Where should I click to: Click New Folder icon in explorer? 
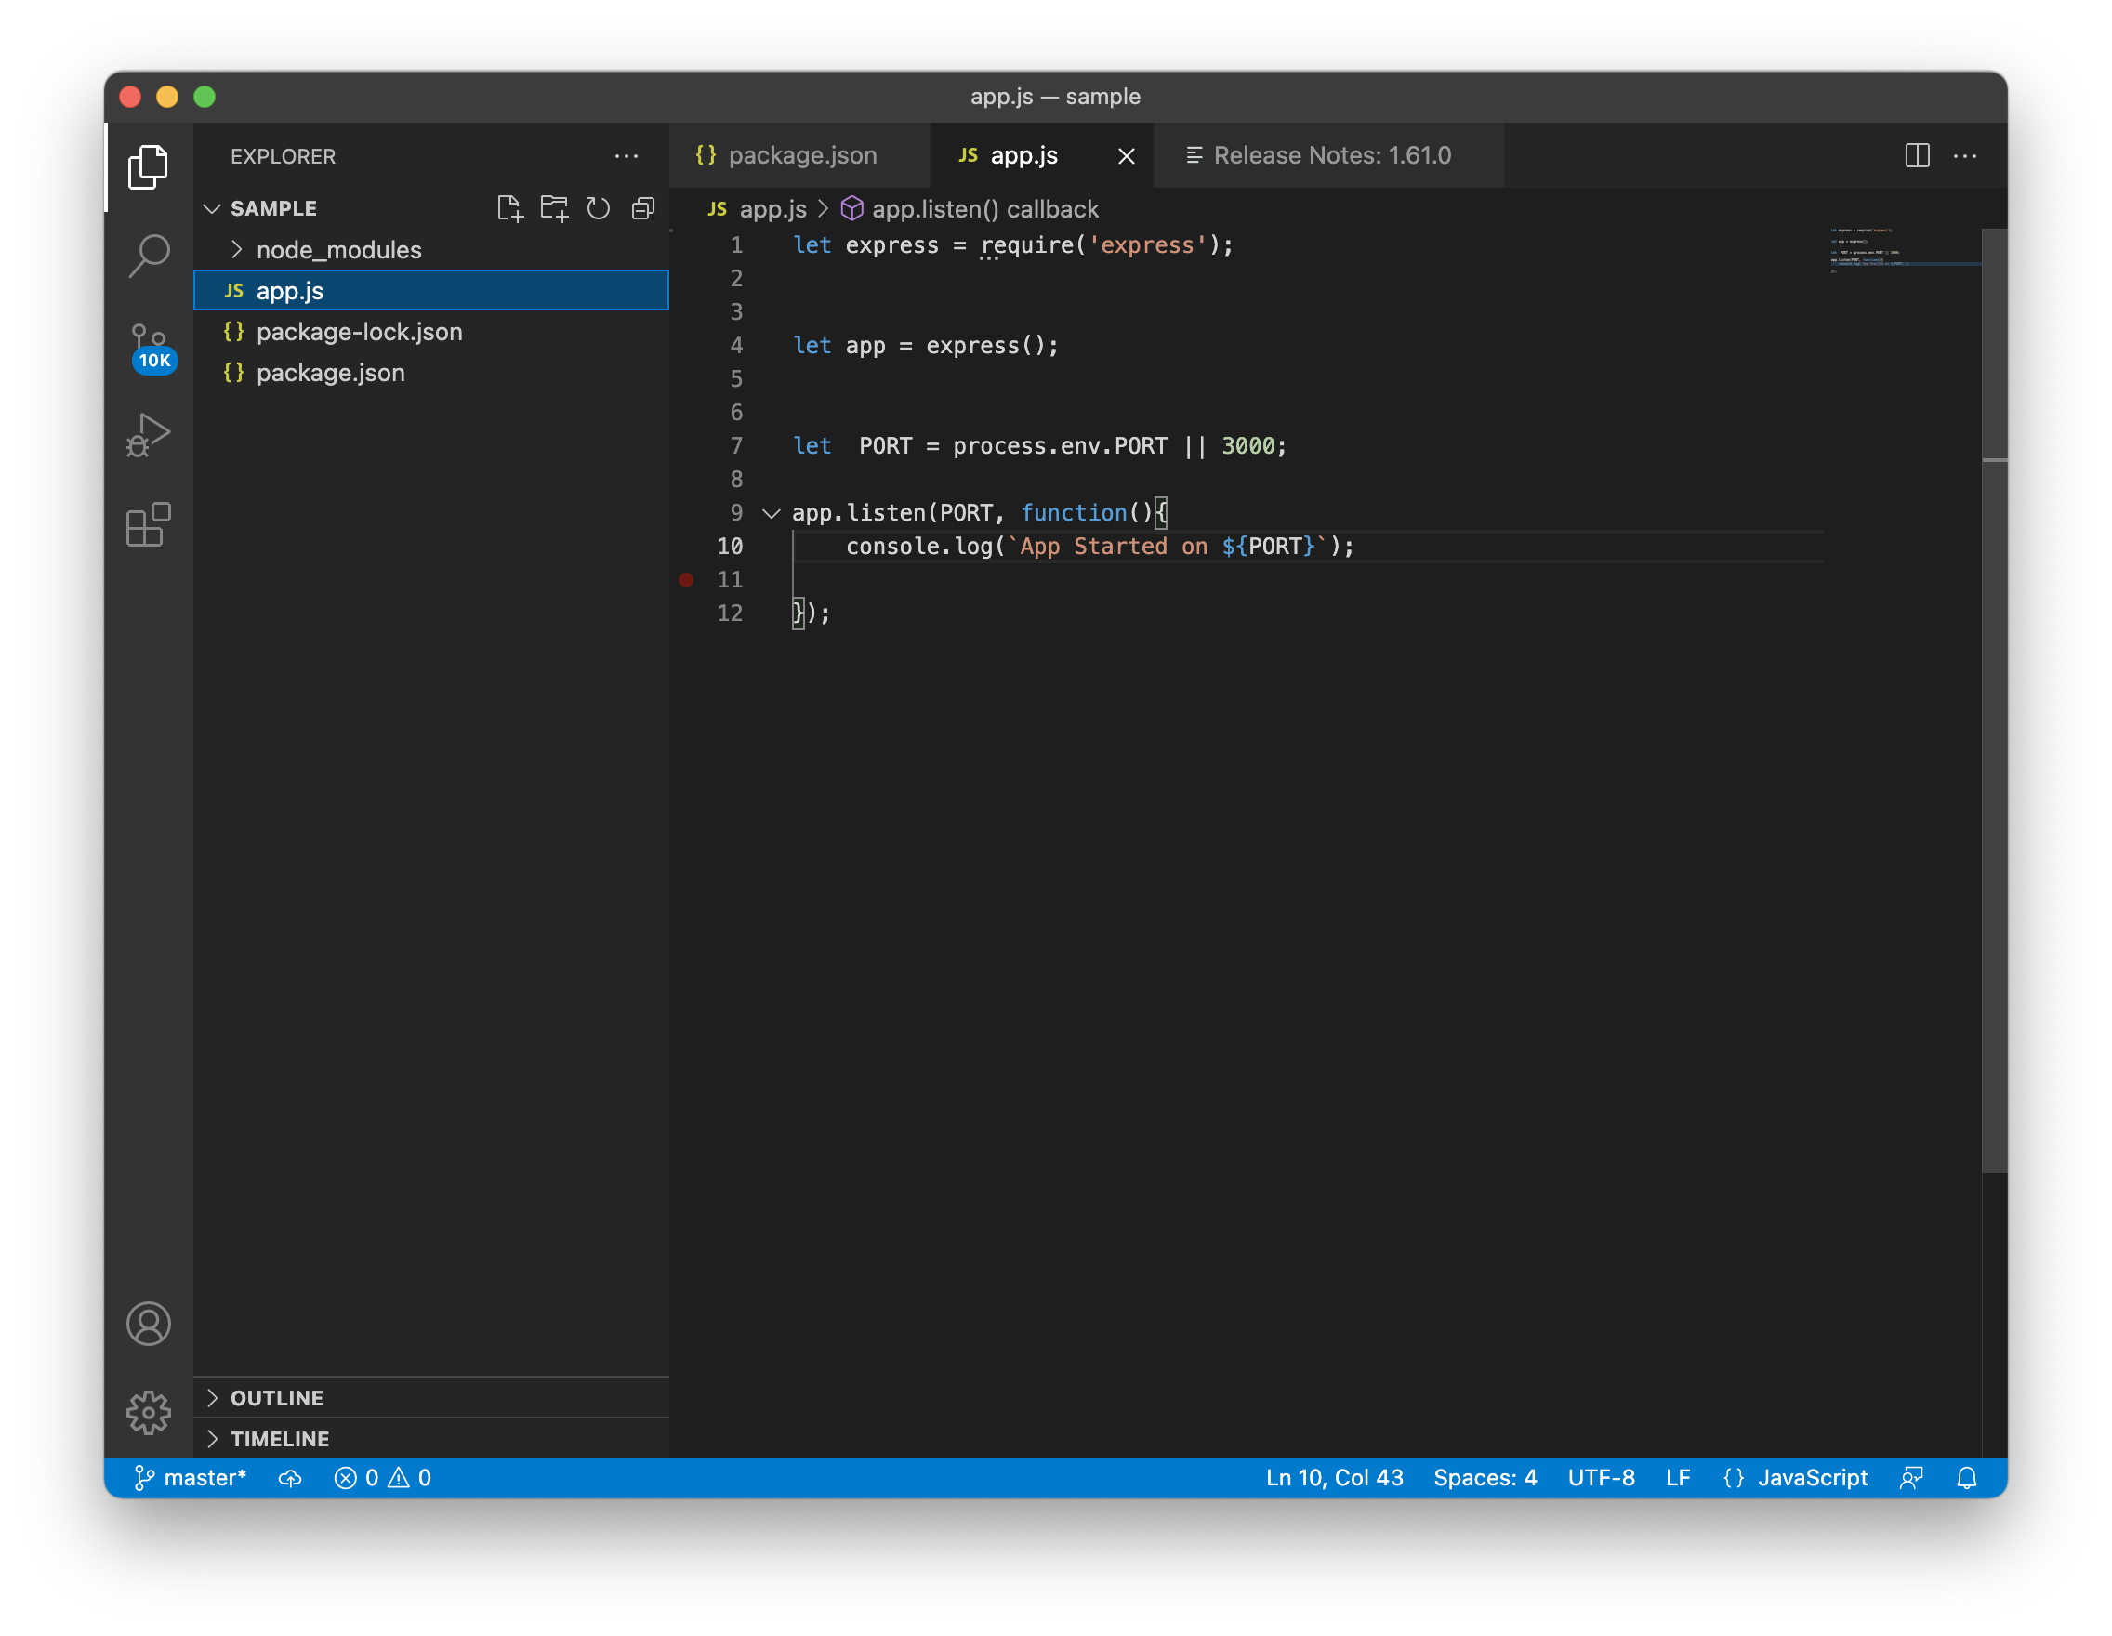(x=554, y=209)
